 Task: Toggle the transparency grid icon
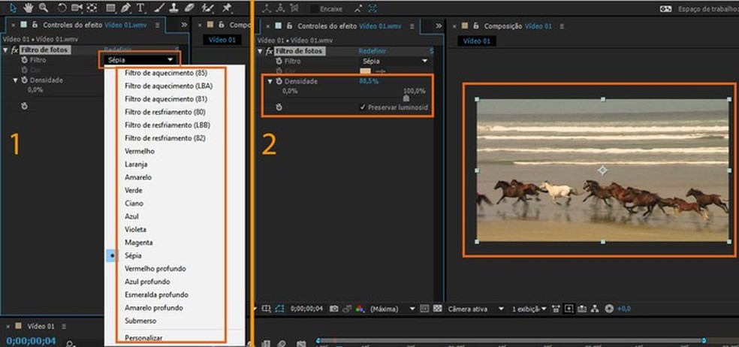[437, 309]
